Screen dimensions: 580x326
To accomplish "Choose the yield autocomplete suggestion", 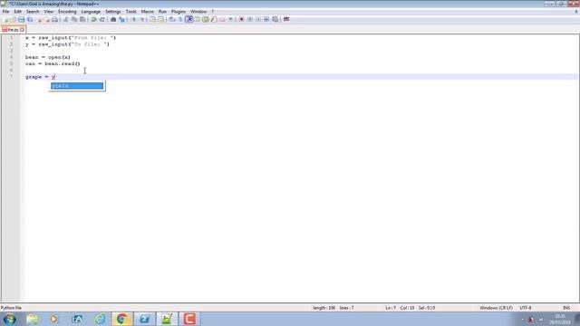I will 77,86.
